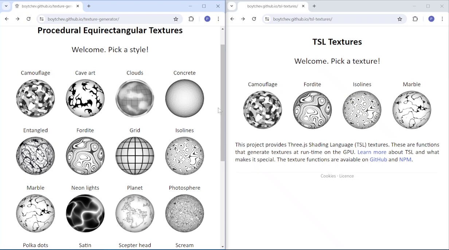View site information for texture-generator address

[x=42, y=19]
